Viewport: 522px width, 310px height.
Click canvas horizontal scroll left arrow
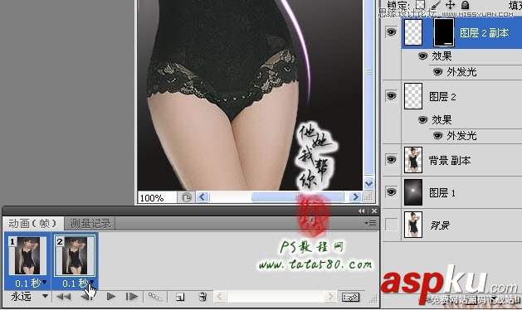coord(202,197)
